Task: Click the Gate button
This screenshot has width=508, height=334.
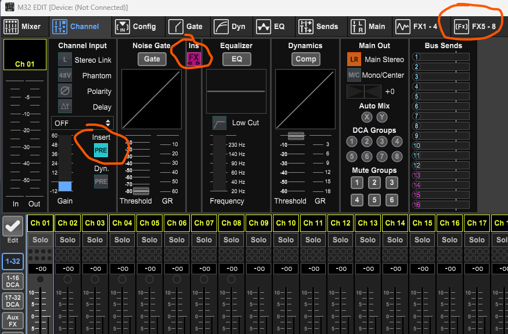Action: click(x=152, y=59)
